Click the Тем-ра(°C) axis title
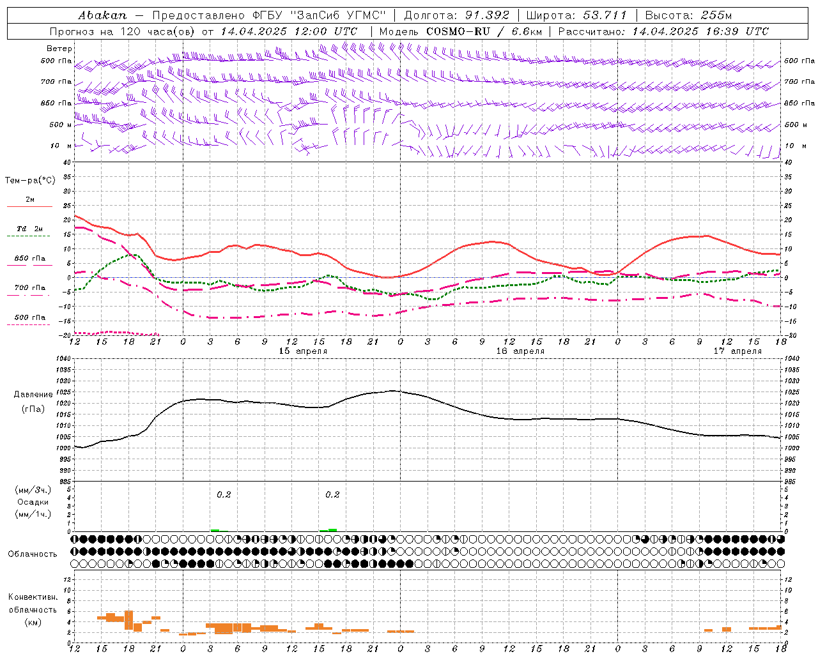818x654 pixels. [30, 180]
